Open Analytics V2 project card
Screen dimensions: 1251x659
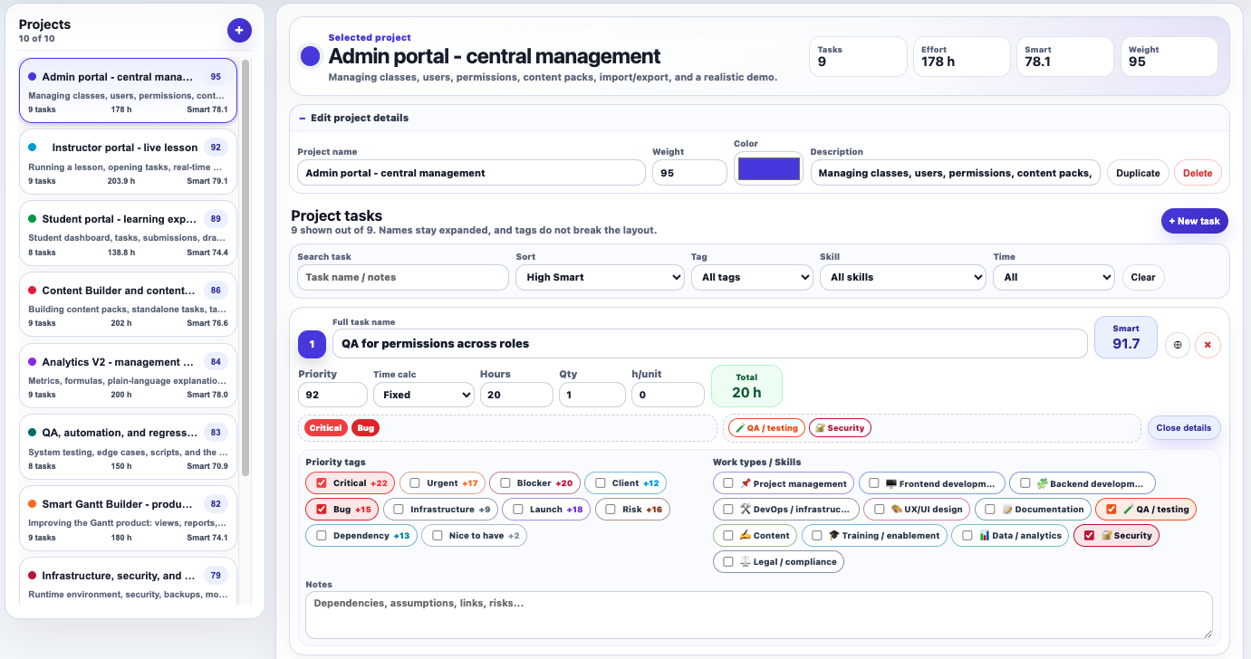coord(128,376)
